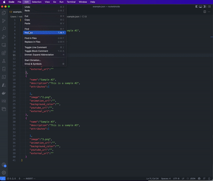Toggle the Primary Side Bar layout icon
The height and width of the screenshot is (181, 213).
click(x=197, y=6)
